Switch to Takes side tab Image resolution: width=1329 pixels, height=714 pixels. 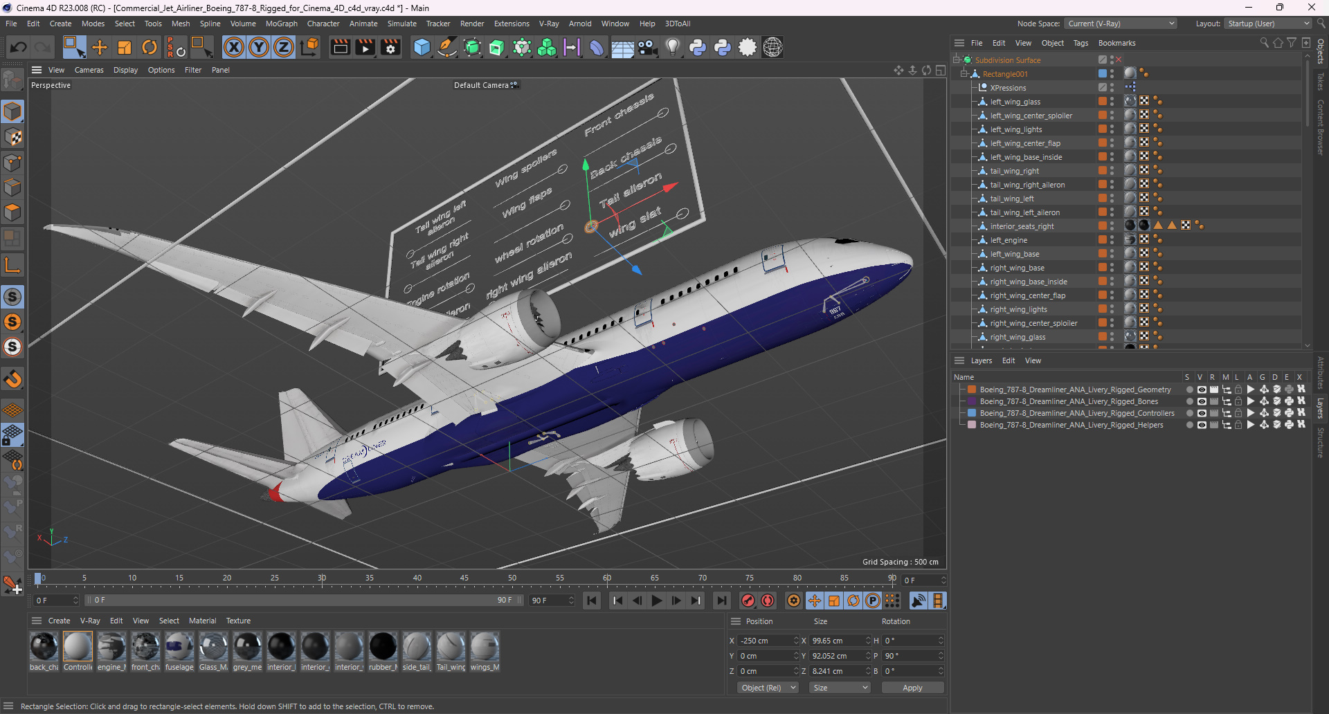point(1321,82)
